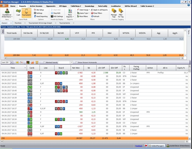Switch to the Tournaments report tab
The image size is (192, 149).
tap(64, 23)
